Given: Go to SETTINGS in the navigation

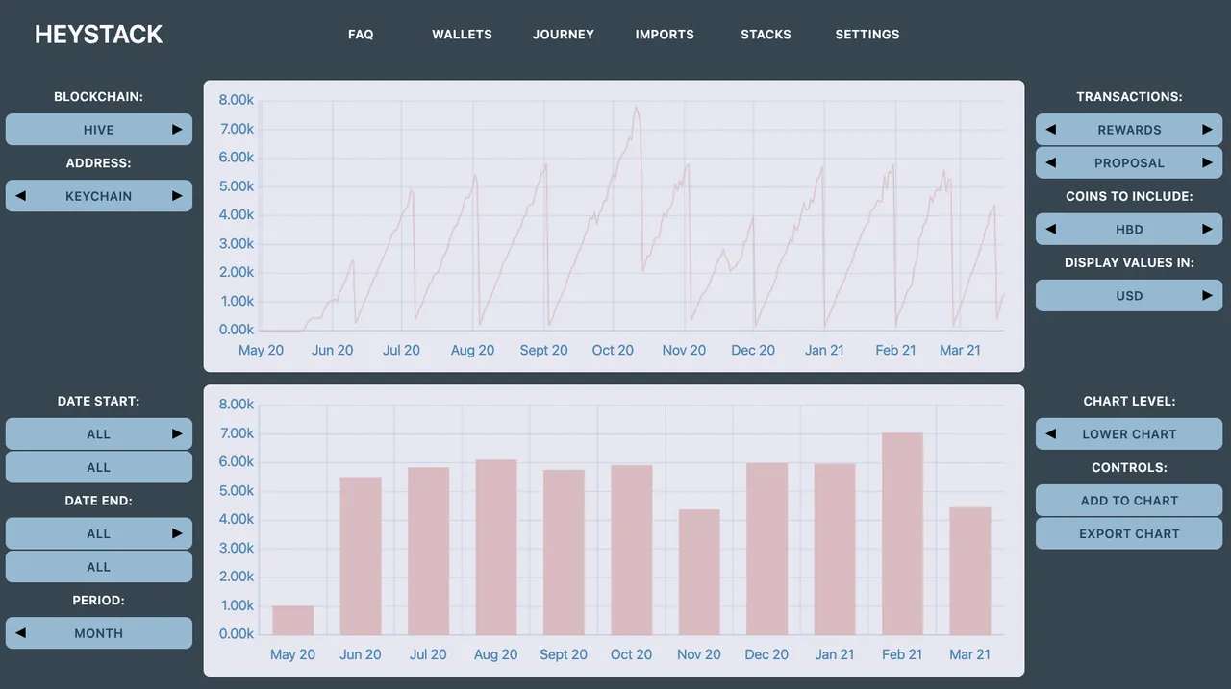Looking at the screenshot, I should click(x=867, y=35).
